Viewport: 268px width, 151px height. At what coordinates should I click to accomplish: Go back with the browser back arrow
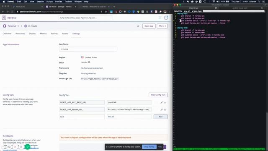pyautogui.click(x=3, y=12)
